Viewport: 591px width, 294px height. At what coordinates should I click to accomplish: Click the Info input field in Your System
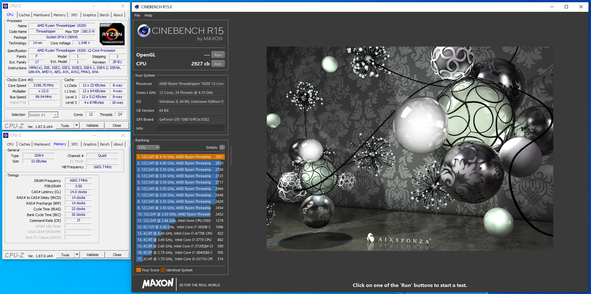[191, 128]
